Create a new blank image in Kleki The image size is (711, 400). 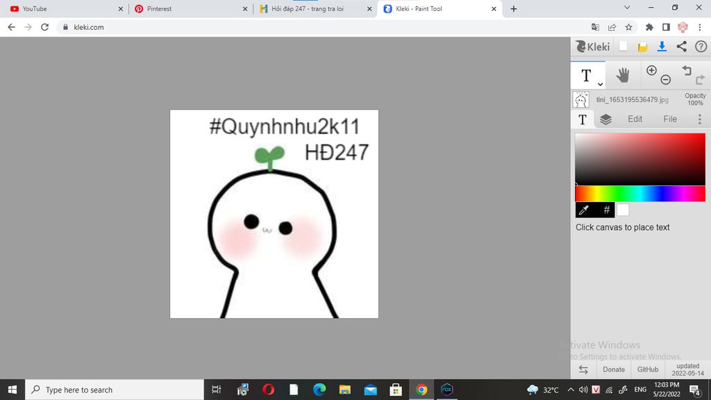pyautogui.click(x=623, y=47)
